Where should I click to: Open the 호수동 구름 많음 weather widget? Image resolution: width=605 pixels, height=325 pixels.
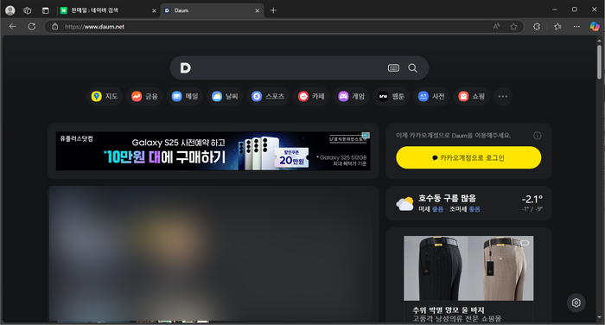point(468,203)
